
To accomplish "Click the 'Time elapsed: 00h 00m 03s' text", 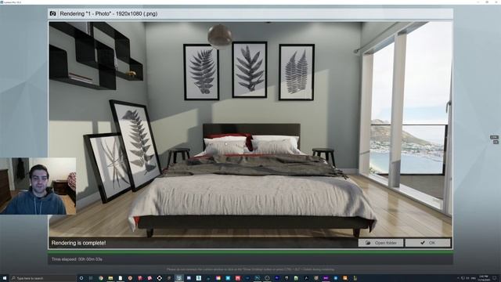I will (x=77, y=259).
